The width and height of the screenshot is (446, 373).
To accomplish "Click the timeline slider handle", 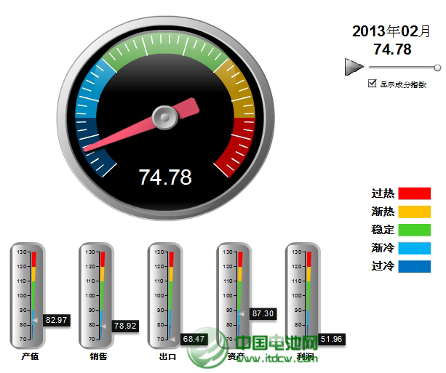I will [x=437, y=68].
